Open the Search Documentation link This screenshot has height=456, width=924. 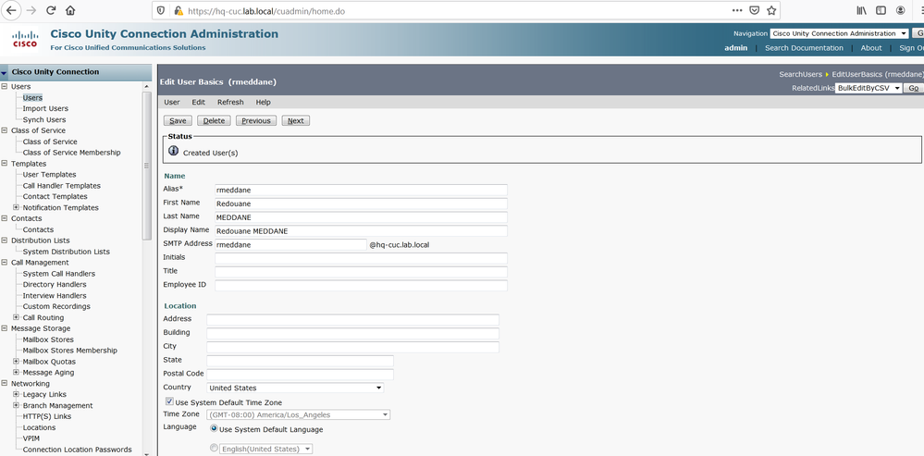click(804, 48)
